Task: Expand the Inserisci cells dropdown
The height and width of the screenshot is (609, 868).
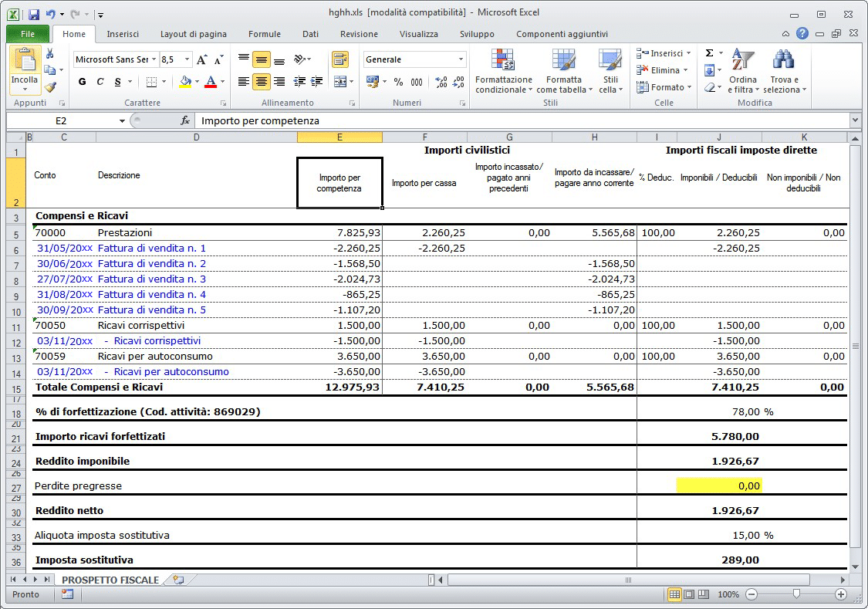Action: pyautogui.click(x=689, y=53)
